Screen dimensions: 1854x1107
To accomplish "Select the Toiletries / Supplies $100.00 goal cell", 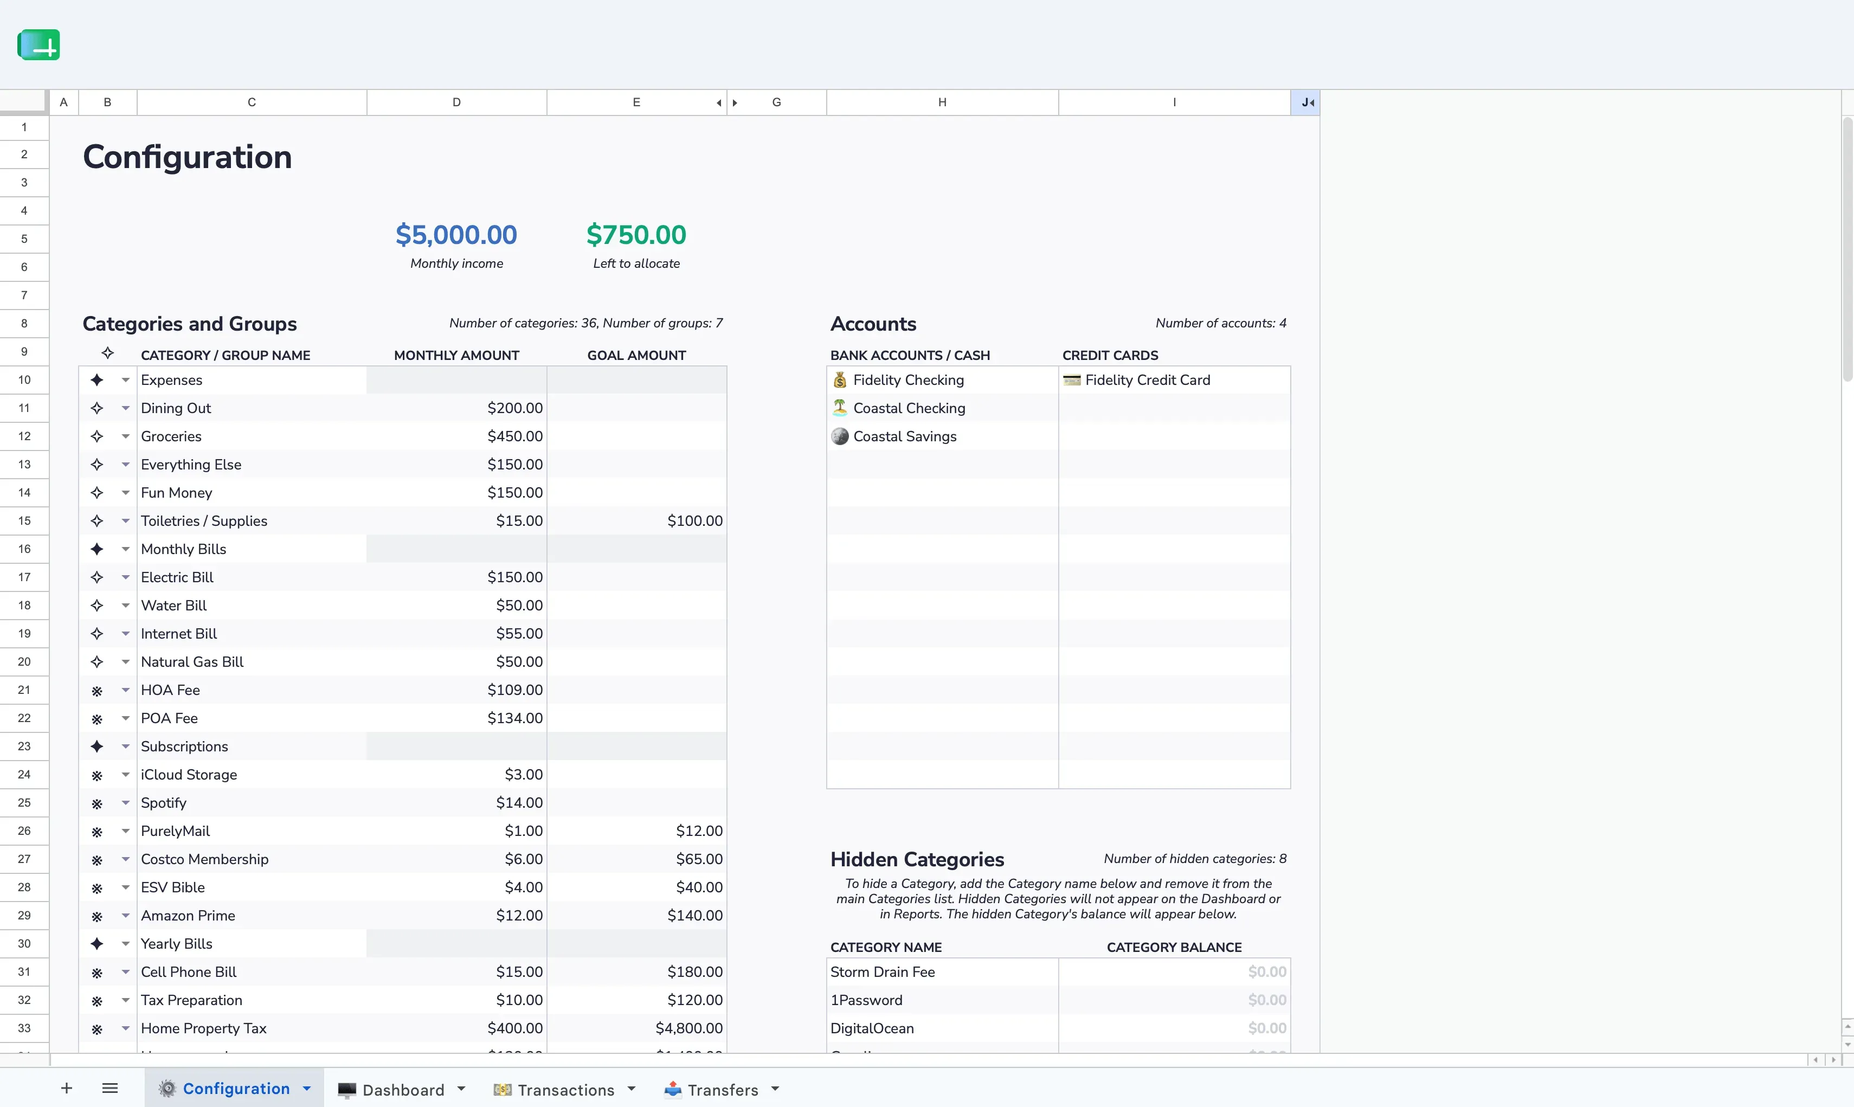I will [x=637, y=520].
